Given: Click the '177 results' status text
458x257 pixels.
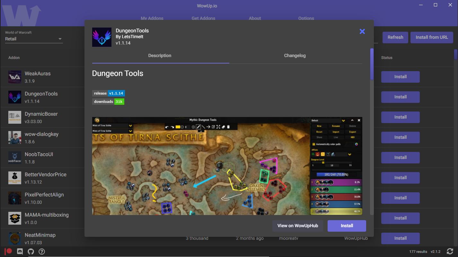Looking at the screenshot, I should pyautogui.click(x=418, y=252).
